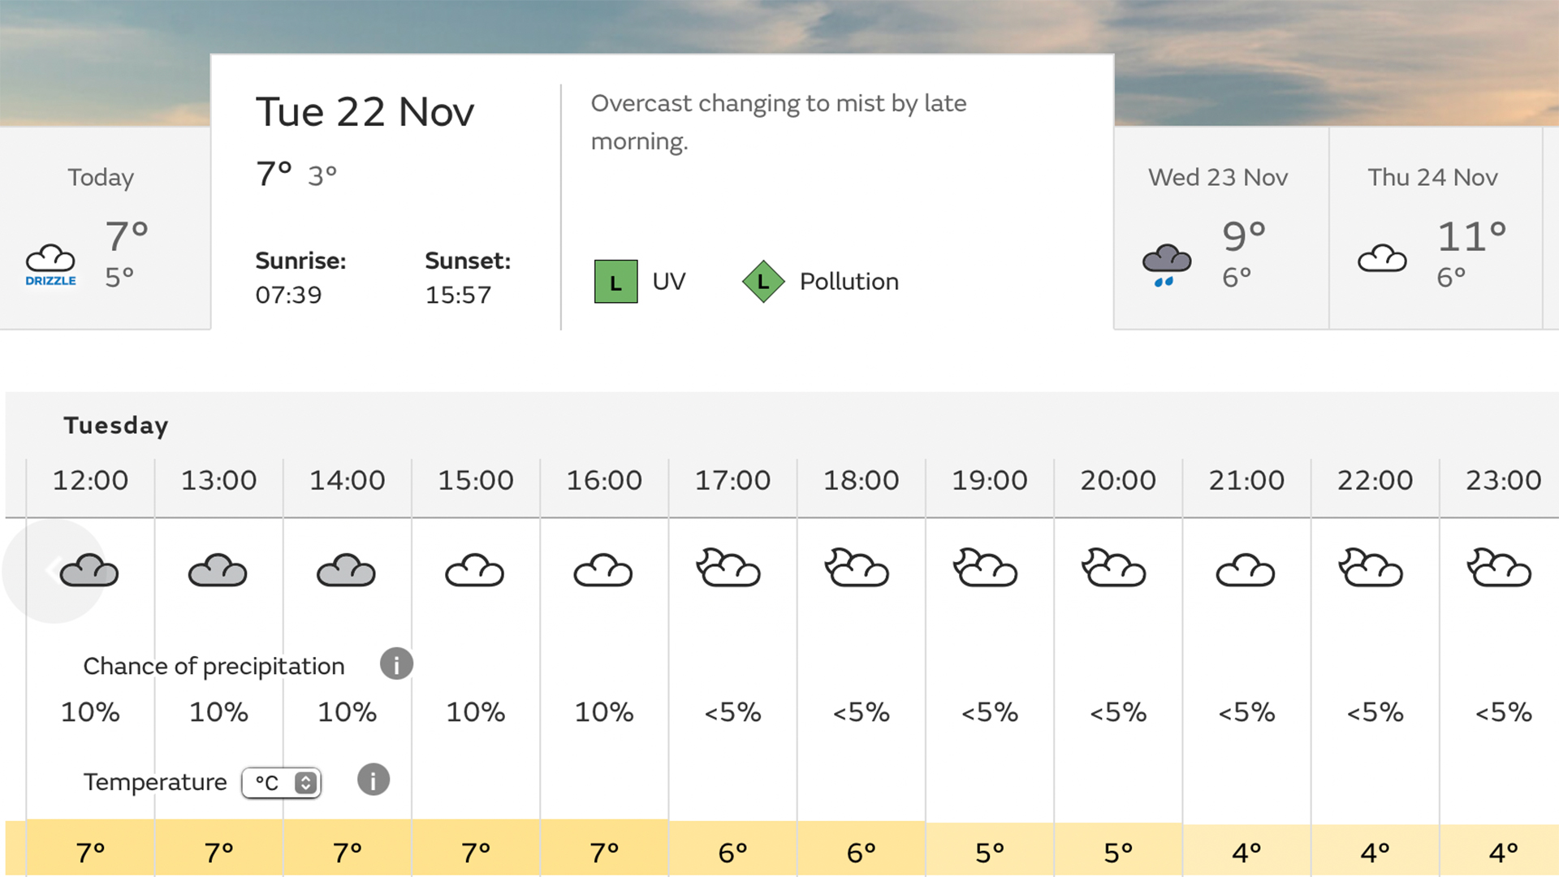Click the chance of precipitation info icon
This screenshot has width=1559, height=877.
coord(396,664)
